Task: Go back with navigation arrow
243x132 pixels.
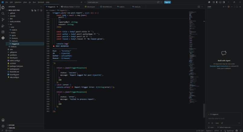Action: (82, 2)
